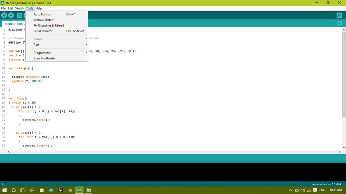Click the 'if (val[i] < 0)' line

click(28, 133)
